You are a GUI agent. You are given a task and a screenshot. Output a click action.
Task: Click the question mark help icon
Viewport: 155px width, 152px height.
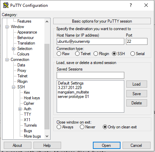(x=131, y=5)
